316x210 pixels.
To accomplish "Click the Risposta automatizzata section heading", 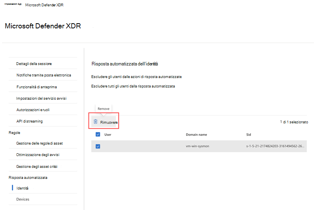I will (x=28, y=178).
